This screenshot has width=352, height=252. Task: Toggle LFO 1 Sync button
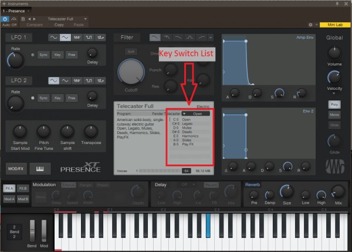43,54
